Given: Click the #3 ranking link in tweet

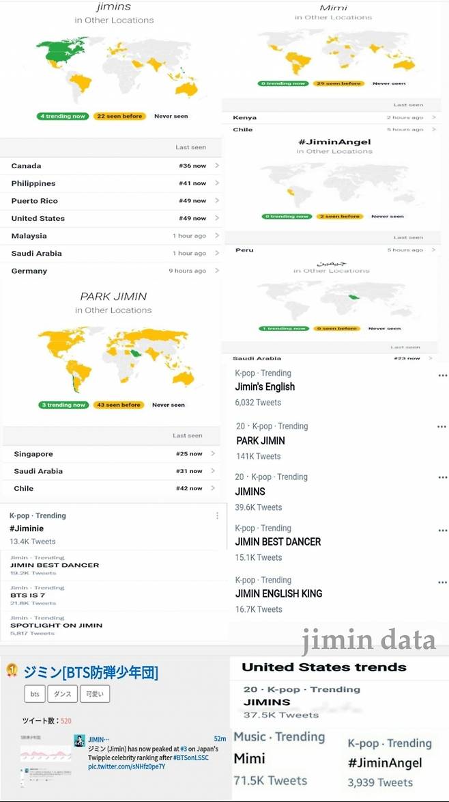Looking at the screenshot, I should 184,749.
